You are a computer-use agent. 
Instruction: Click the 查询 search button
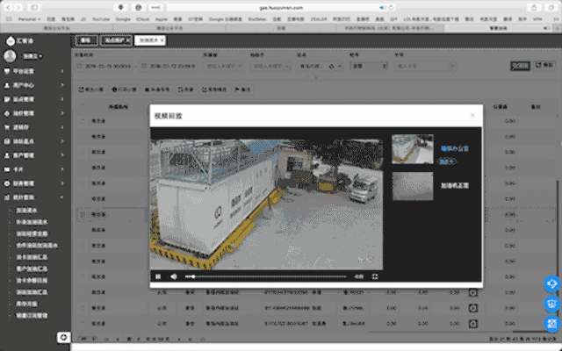tap(521, 65)
